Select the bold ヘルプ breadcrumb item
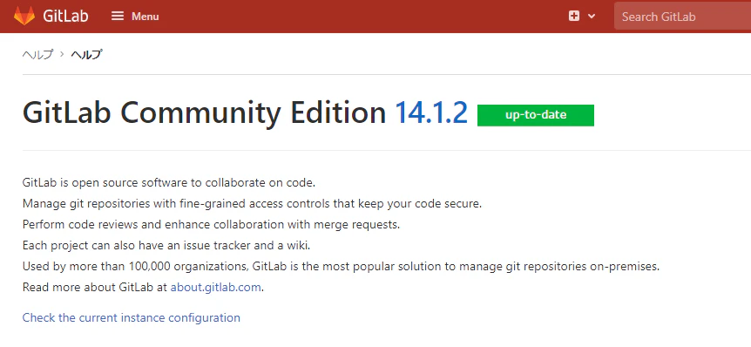 [x=87, y=54]
